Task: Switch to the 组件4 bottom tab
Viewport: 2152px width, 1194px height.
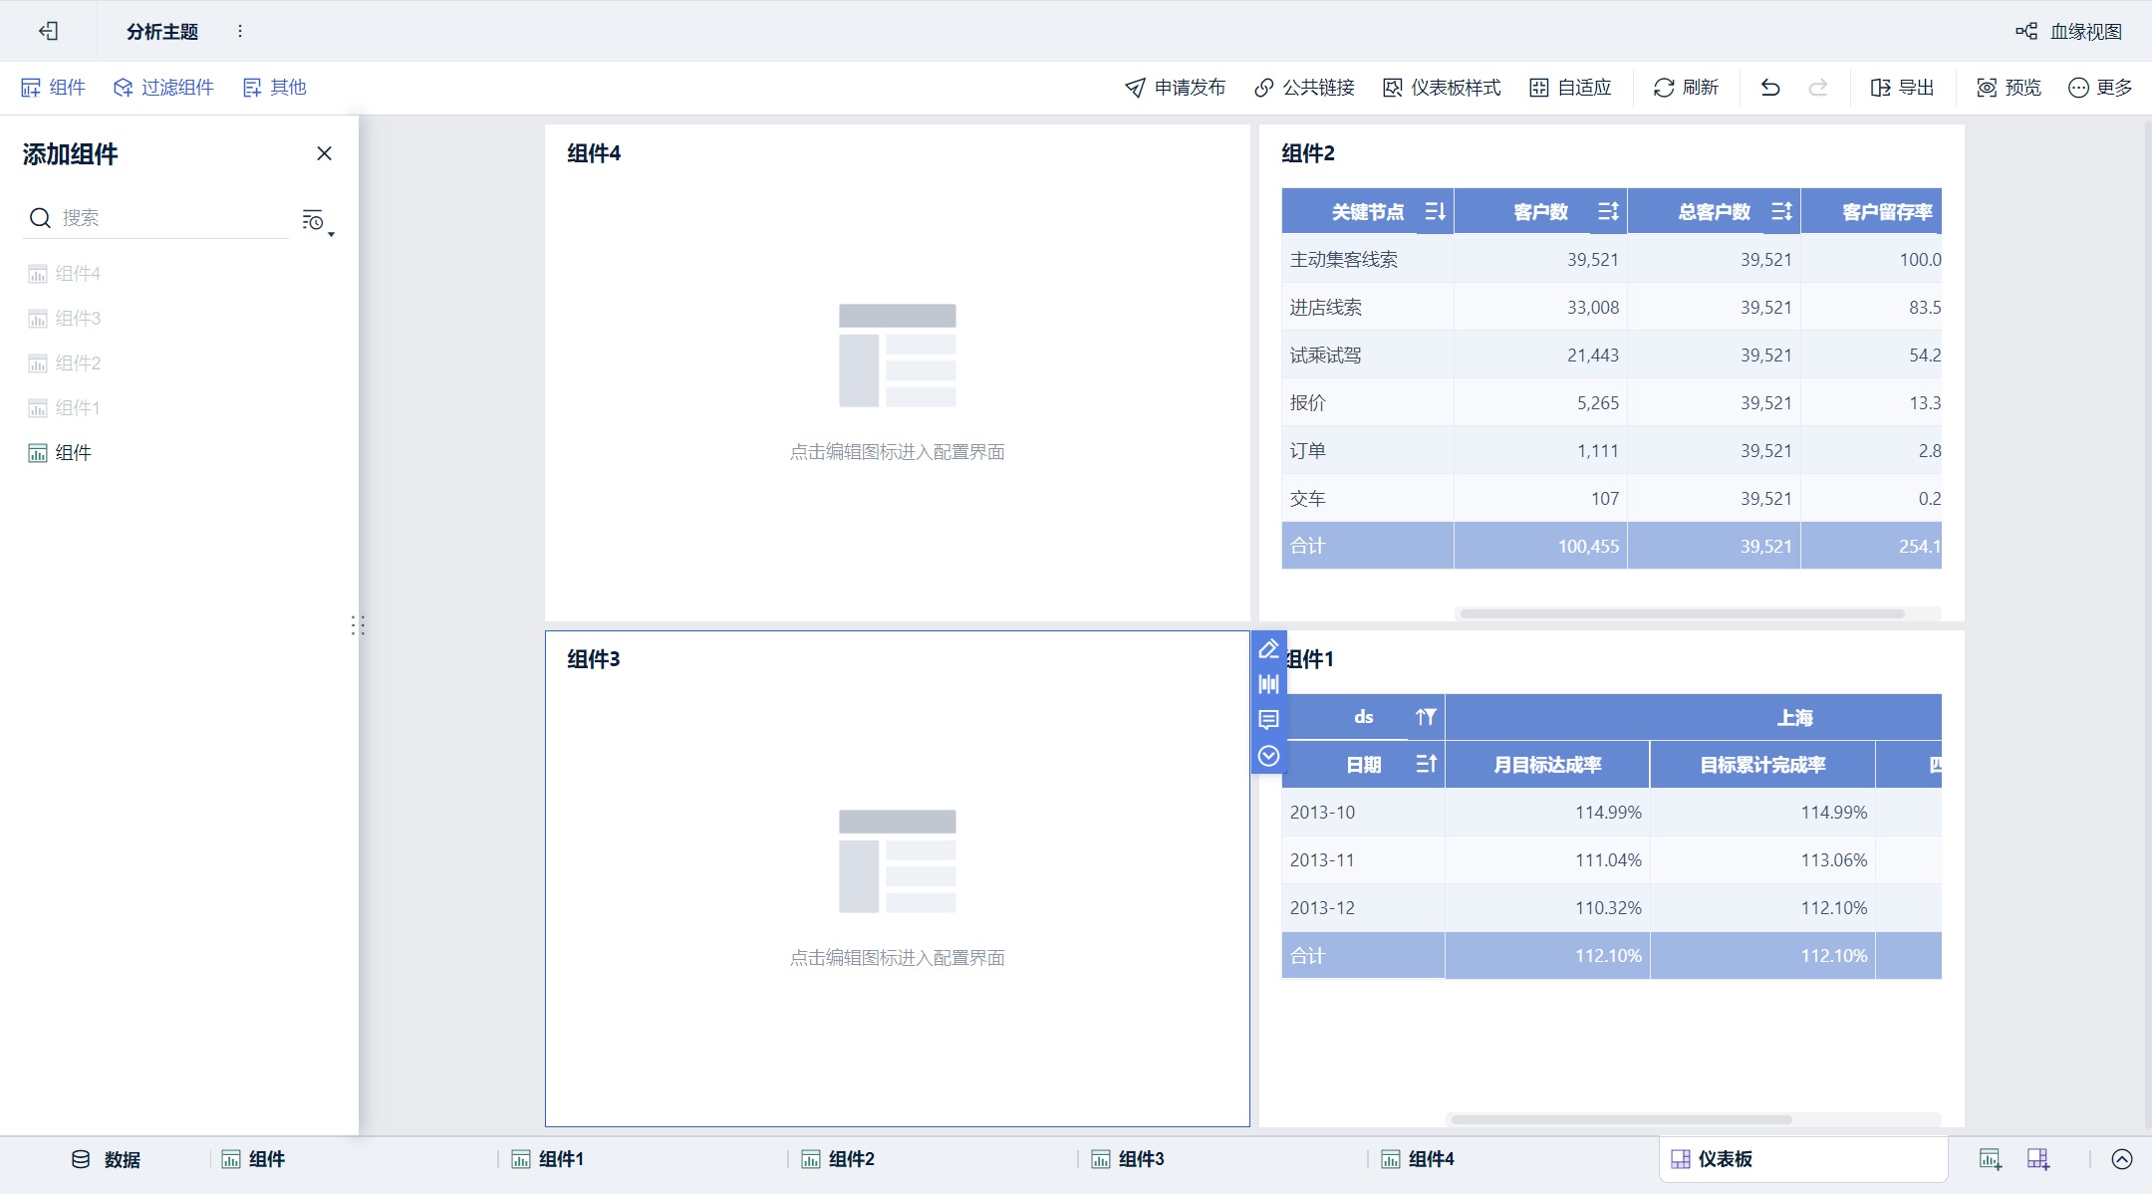Action: [1418, 1159]
